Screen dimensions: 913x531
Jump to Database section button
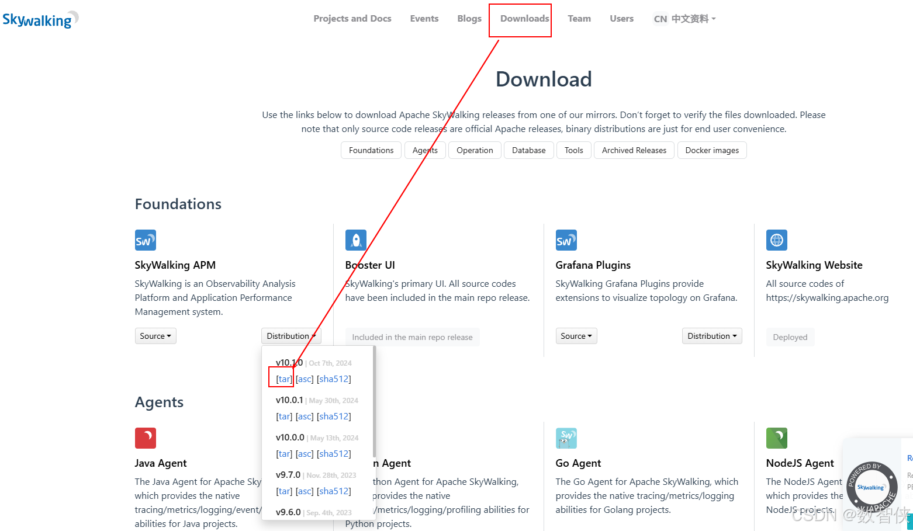click(528, 150)
